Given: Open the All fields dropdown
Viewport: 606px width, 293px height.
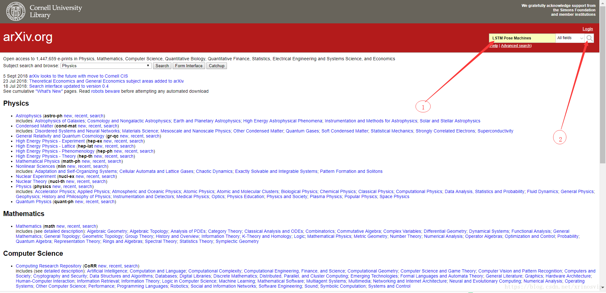Looking at the screenshot, I should click(570, 38).
